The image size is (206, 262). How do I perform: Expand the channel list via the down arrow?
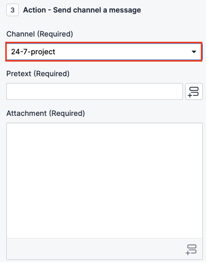pyautogui.click(x=194, y=52)
